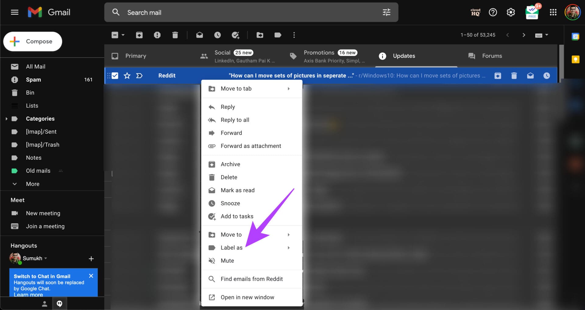Expand the Categories label in the sidebar
Viewport: 585px width, 310px height.
(6, 119)
